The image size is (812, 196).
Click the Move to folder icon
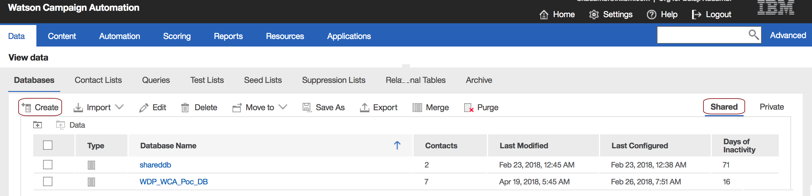click(x=237, y=108)
